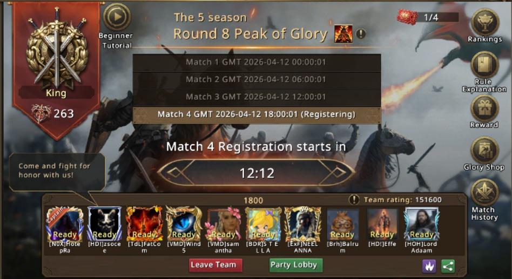
Task: Open the Glory Shop icon
Action: point(484,150)
